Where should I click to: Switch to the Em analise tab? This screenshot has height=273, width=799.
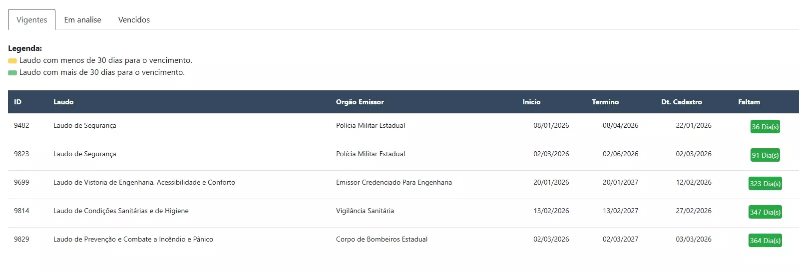click(82, 20)
